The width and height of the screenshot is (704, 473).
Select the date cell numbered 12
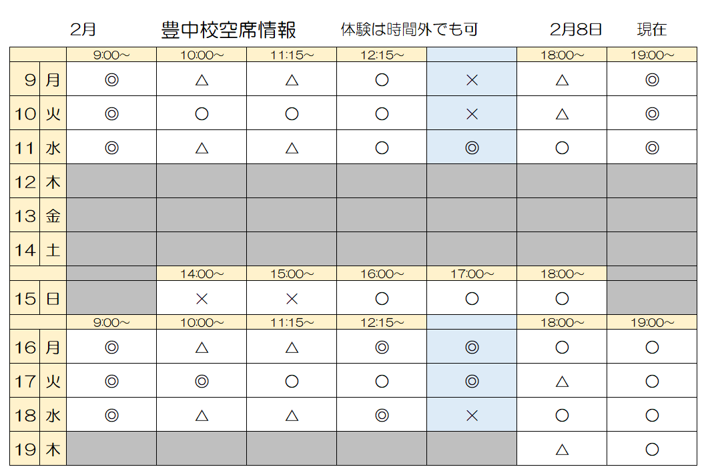[25, 181]
